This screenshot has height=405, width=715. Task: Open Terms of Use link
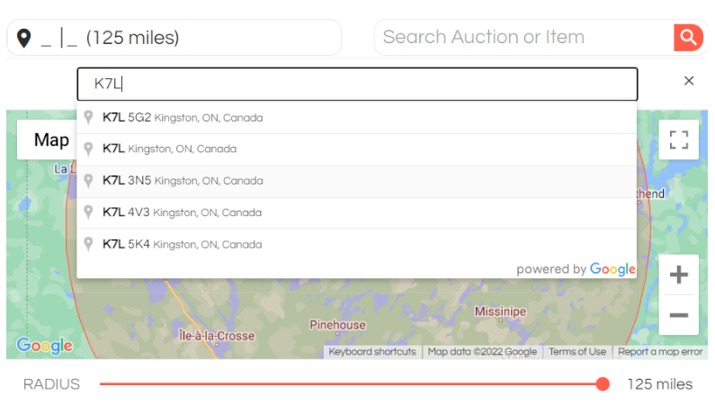point(577,352)
